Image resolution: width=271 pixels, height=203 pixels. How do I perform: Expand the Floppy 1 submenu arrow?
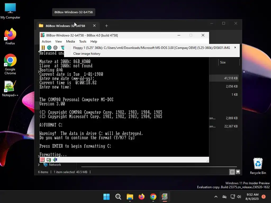(x=235, y=48)
